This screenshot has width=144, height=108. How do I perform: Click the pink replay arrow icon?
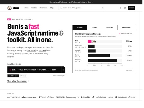click(x=120, y=34)
